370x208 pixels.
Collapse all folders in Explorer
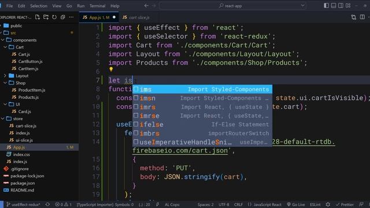63,17
